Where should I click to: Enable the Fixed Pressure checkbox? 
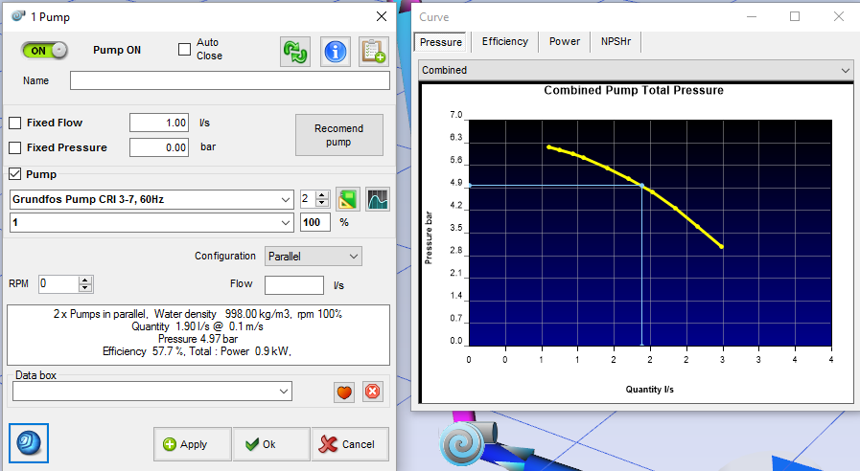coord(15,147)
